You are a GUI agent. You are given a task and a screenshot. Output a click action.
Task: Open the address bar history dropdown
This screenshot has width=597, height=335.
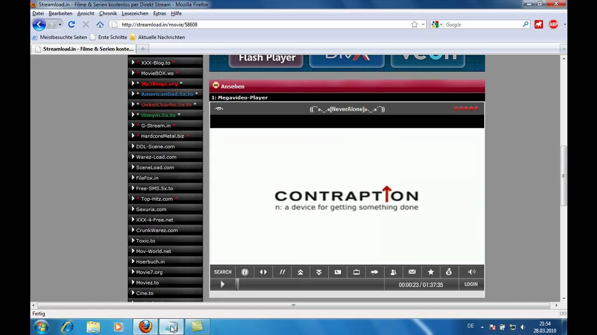(x=423, y=24)
